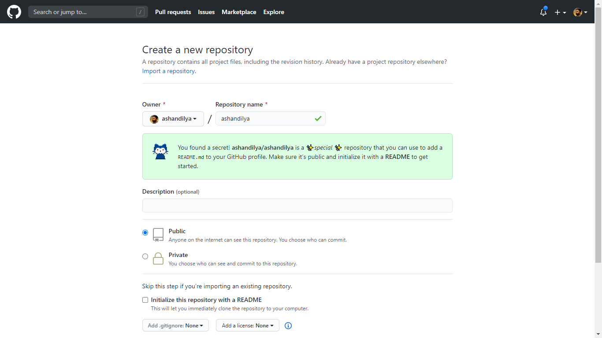Open the ashandilya owner dropdown
The width and height of the screenshot is (602, 338).
click(x=173, y=118)
